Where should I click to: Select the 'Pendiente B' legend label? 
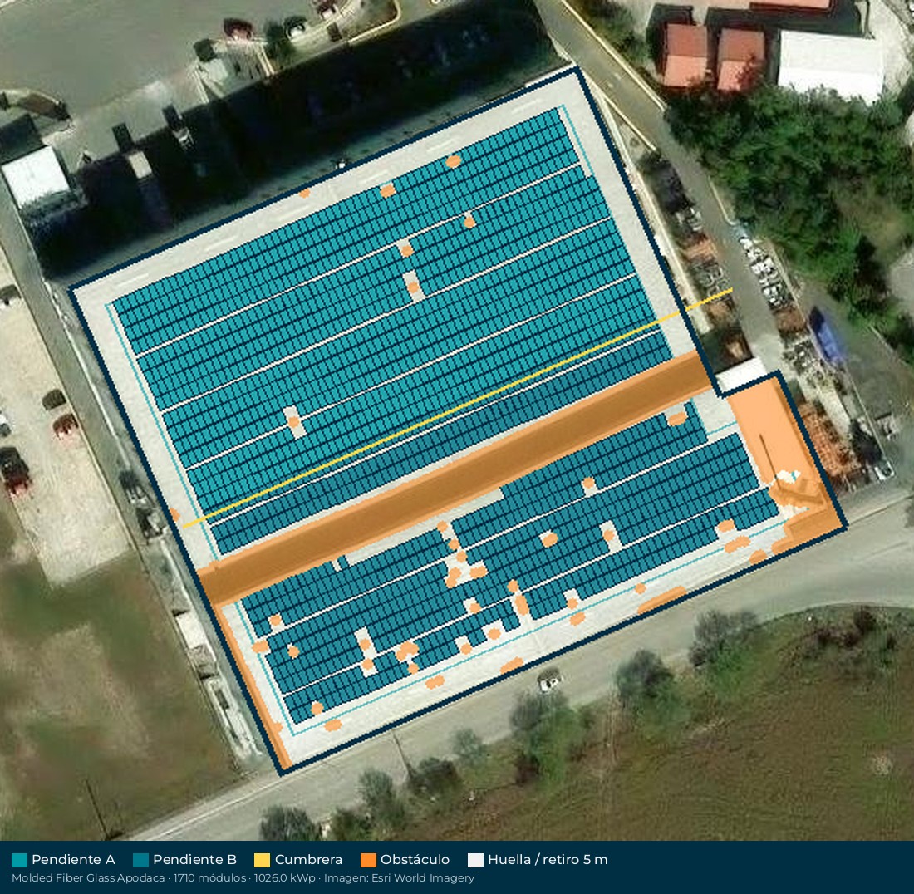[x=194, y=860]
